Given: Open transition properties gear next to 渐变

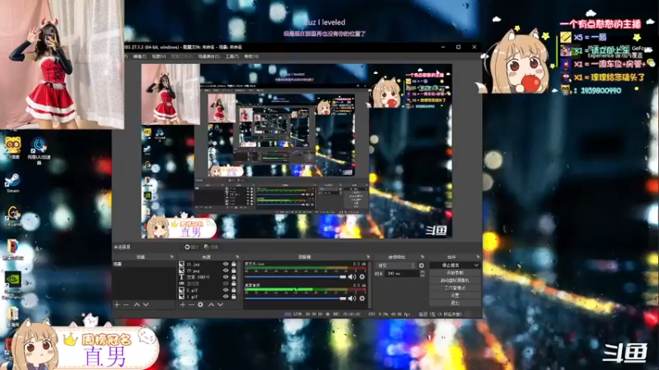Looking at the screenshot, I should tap(422, 266).
